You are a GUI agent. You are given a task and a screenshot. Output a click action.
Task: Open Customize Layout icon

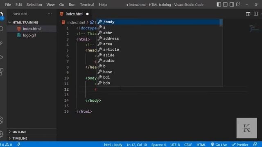[238, 4]
